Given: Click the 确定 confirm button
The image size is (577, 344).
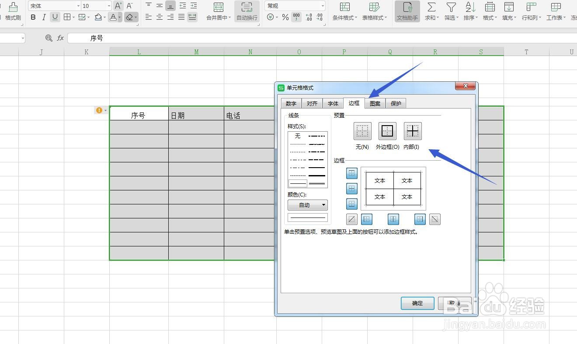Looking at the screenshot, I should pyautogui.click(x=417, y=303).
